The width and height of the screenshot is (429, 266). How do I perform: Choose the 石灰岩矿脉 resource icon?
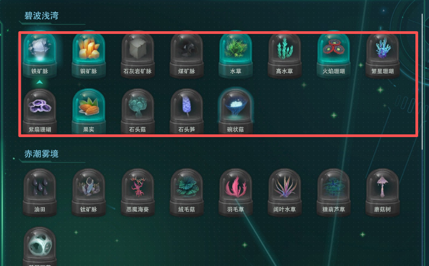[x=138, y=54]
